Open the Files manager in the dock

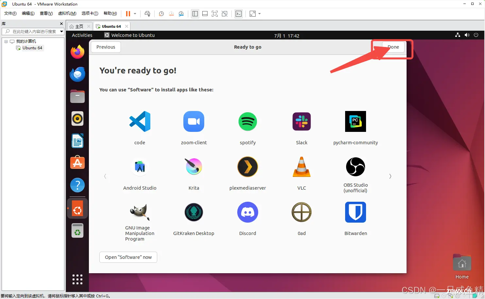pyautogui.click(x=77, y=96)
